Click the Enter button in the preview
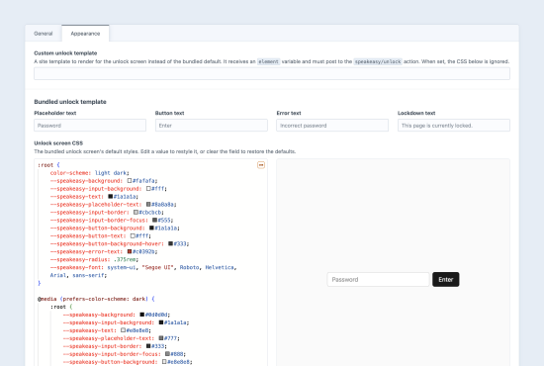Viewport: 544px width, 366px height. coord(446,280)
